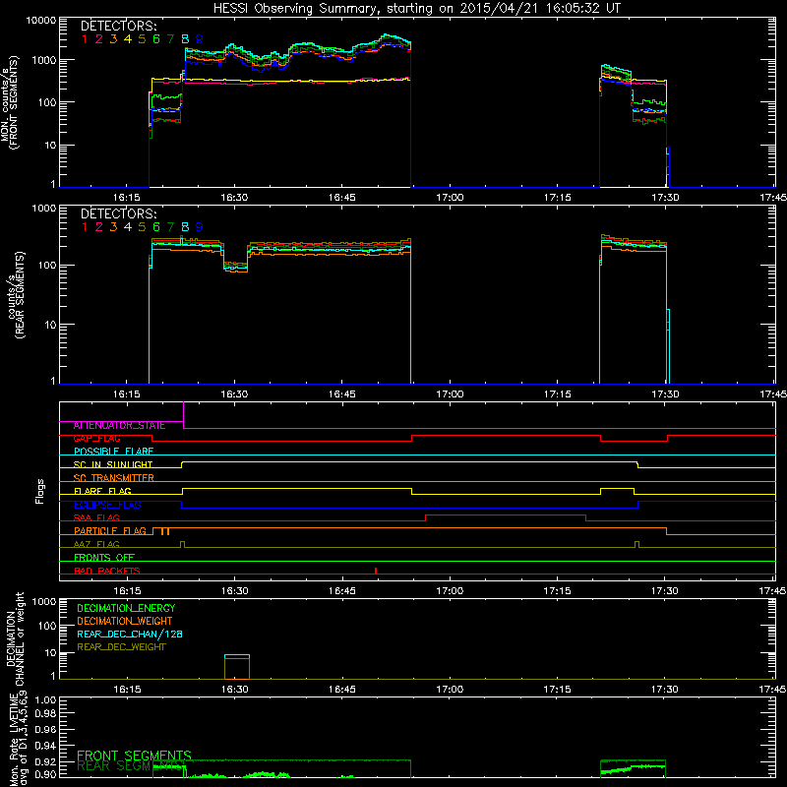The image size is (787, 787).
Task: Click the 17:00 time label under front segments plot
Action: [x=450, y=198]
